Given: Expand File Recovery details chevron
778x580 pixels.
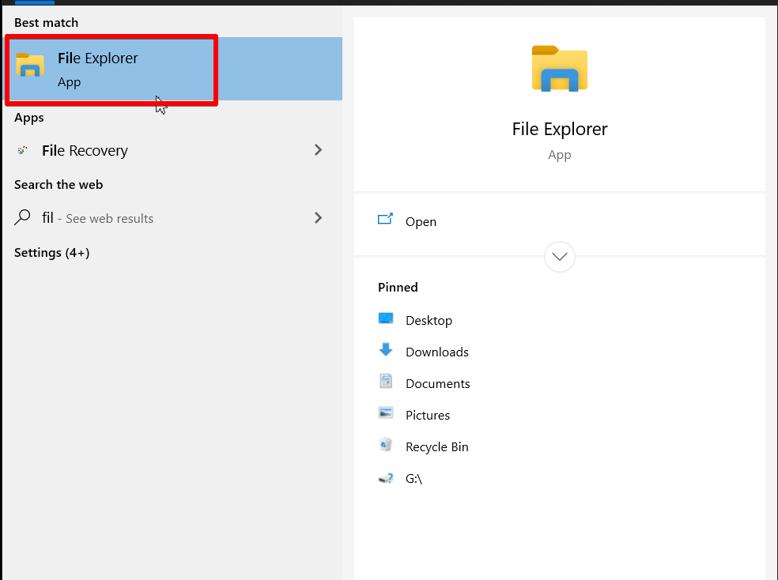Looking at the screenshot, I should tap(318, 149).
